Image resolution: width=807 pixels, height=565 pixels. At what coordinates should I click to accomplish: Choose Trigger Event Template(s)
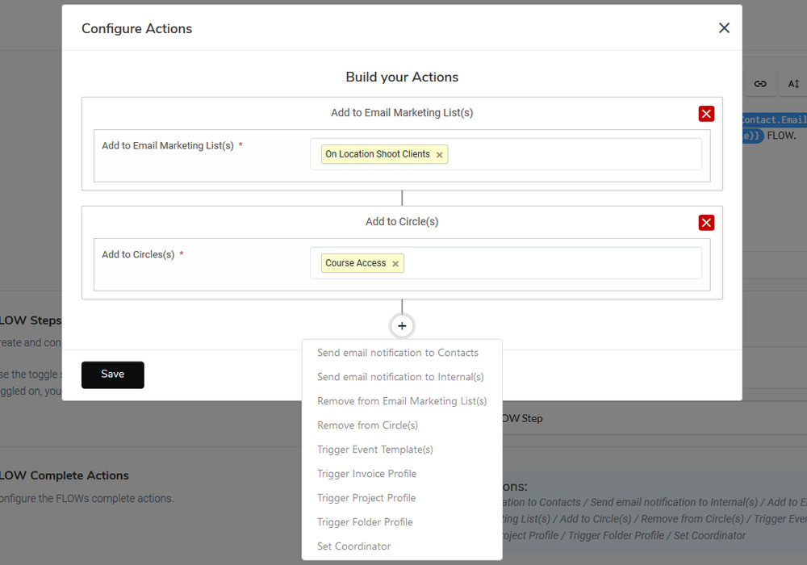[x=375, y=450]
